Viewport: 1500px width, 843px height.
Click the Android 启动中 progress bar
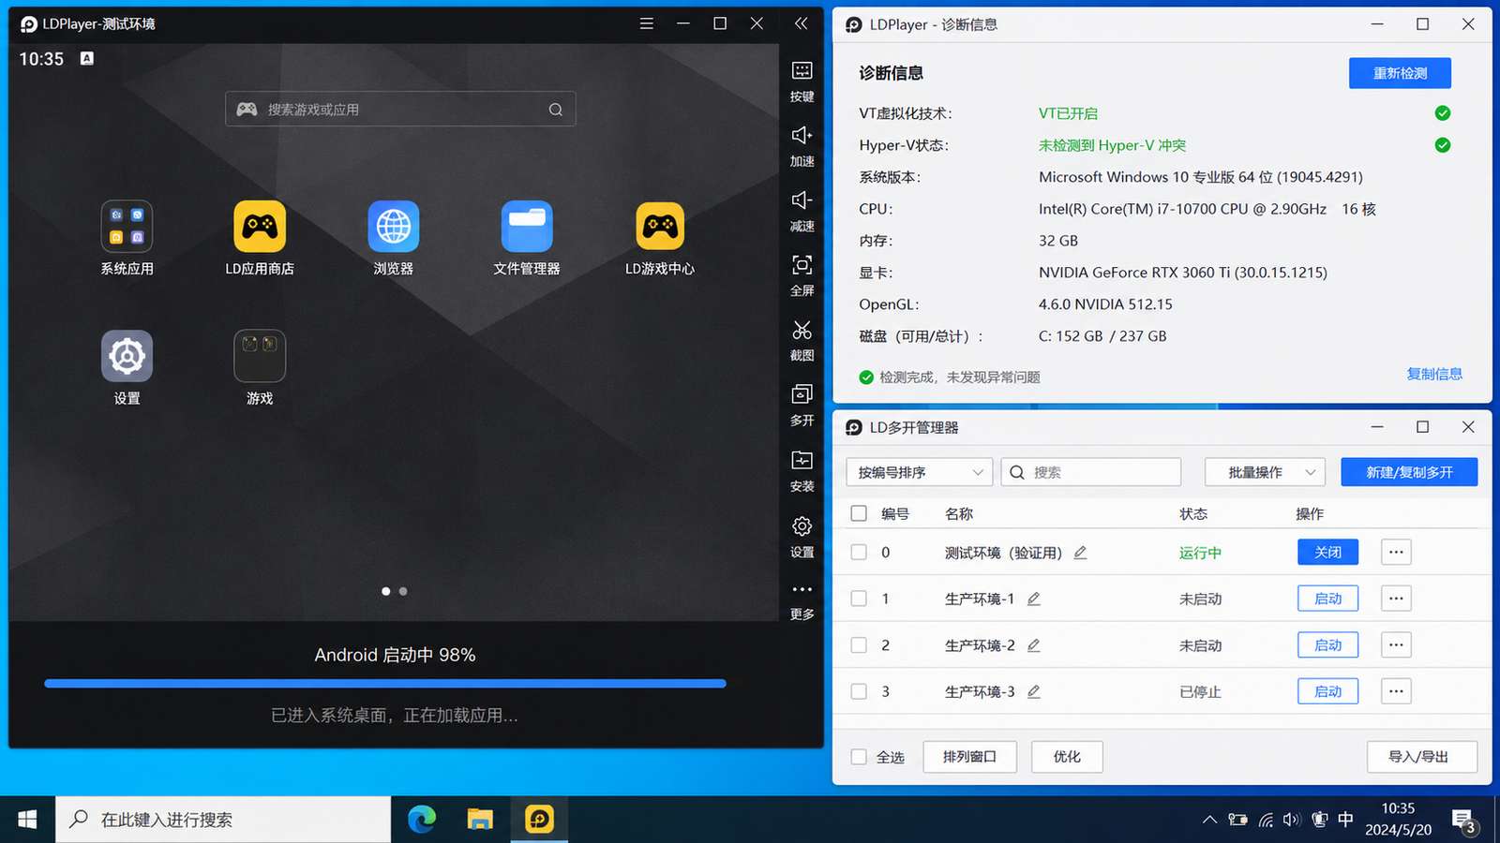pyautogui.click(x=385, y=684)
